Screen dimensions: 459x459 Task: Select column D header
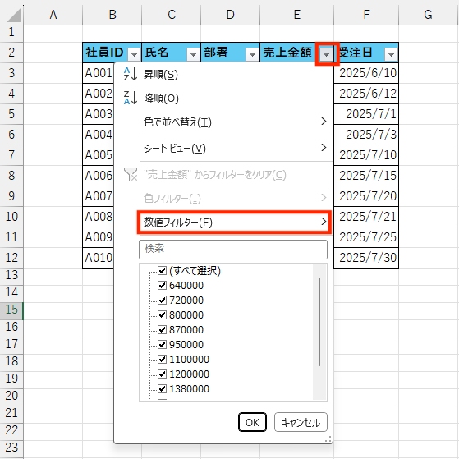point(231,15)
